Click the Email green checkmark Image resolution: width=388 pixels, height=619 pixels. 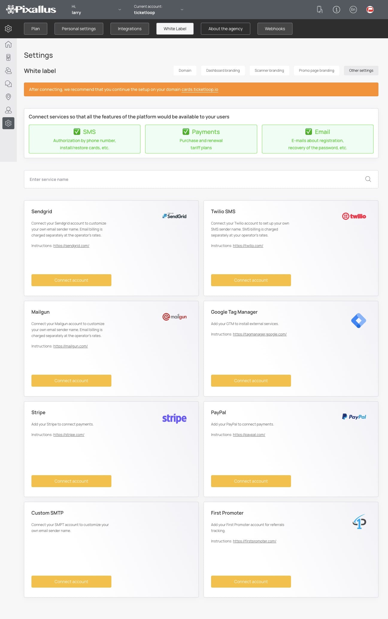[x=309, y=132]
